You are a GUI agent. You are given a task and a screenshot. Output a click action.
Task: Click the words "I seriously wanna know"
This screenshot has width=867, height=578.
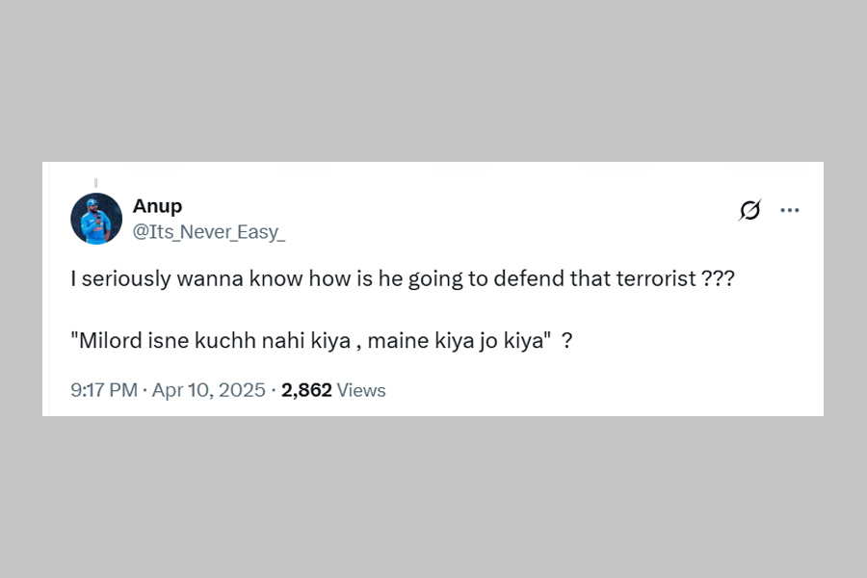pyautogui.click(x=167, y=279)
